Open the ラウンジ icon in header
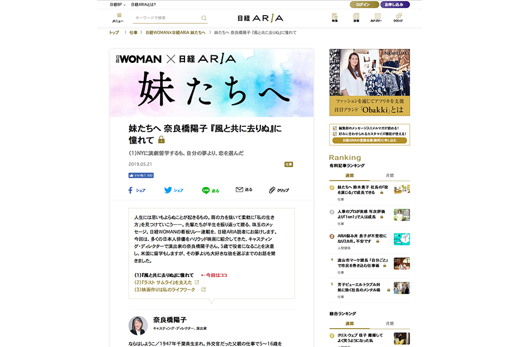The height and width of the screenshot is (347, 521). tap(398, 17)
